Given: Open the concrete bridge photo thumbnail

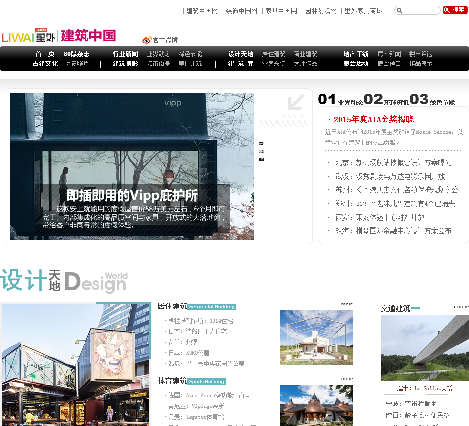Looking at the screenshot, I should coord(425,348).
